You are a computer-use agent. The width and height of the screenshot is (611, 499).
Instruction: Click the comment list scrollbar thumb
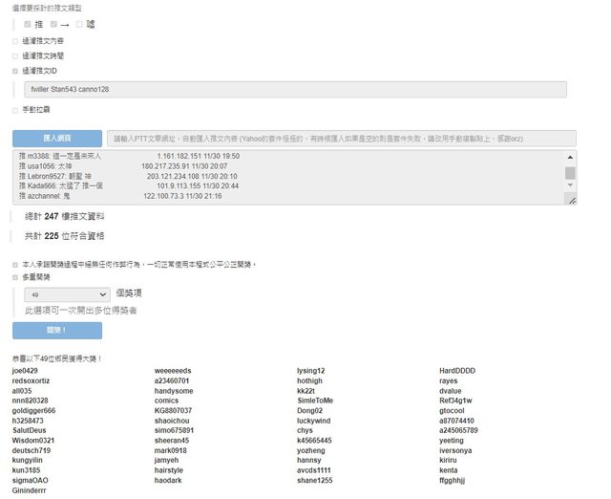click(571, 173)
